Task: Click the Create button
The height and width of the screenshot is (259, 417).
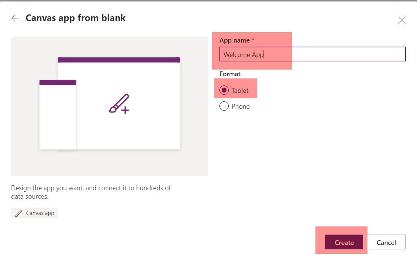Action: [x=344, y=242]
